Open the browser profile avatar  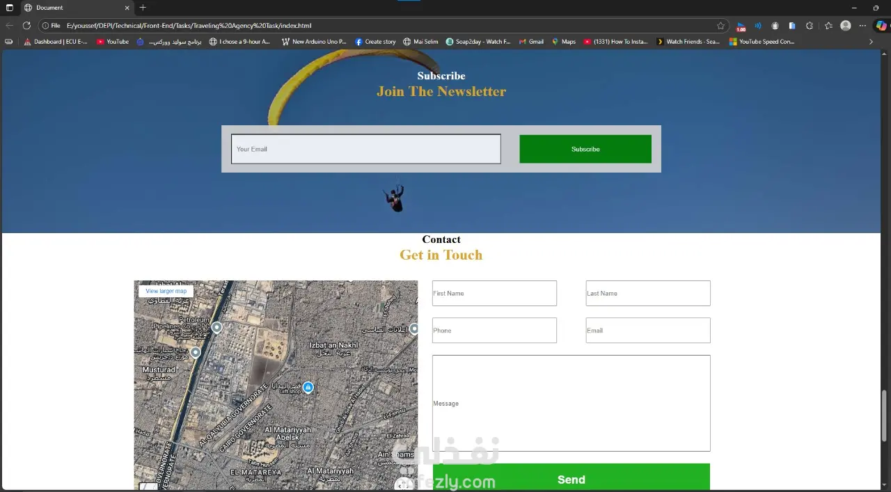[x=846, y=26]
